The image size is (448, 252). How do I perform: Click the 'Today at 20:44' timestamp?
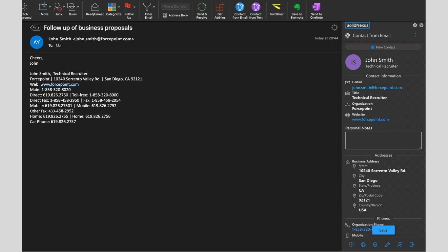[326, 38]
